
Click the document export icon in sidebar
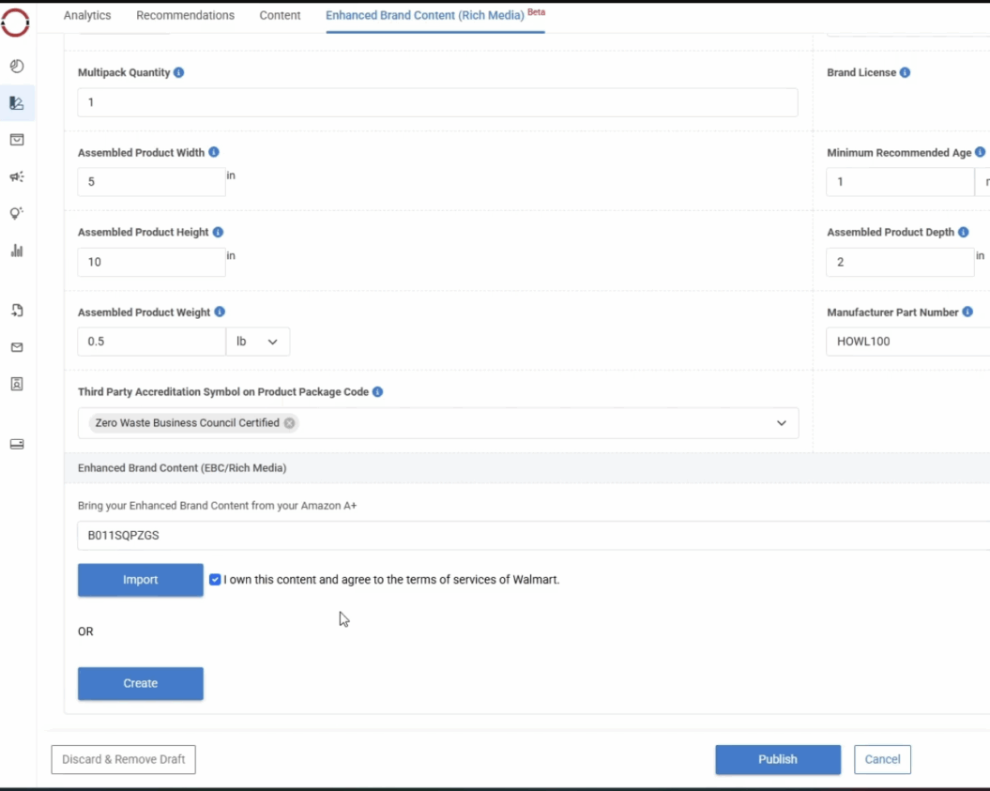pyautogui.click(x=16, y=310)
